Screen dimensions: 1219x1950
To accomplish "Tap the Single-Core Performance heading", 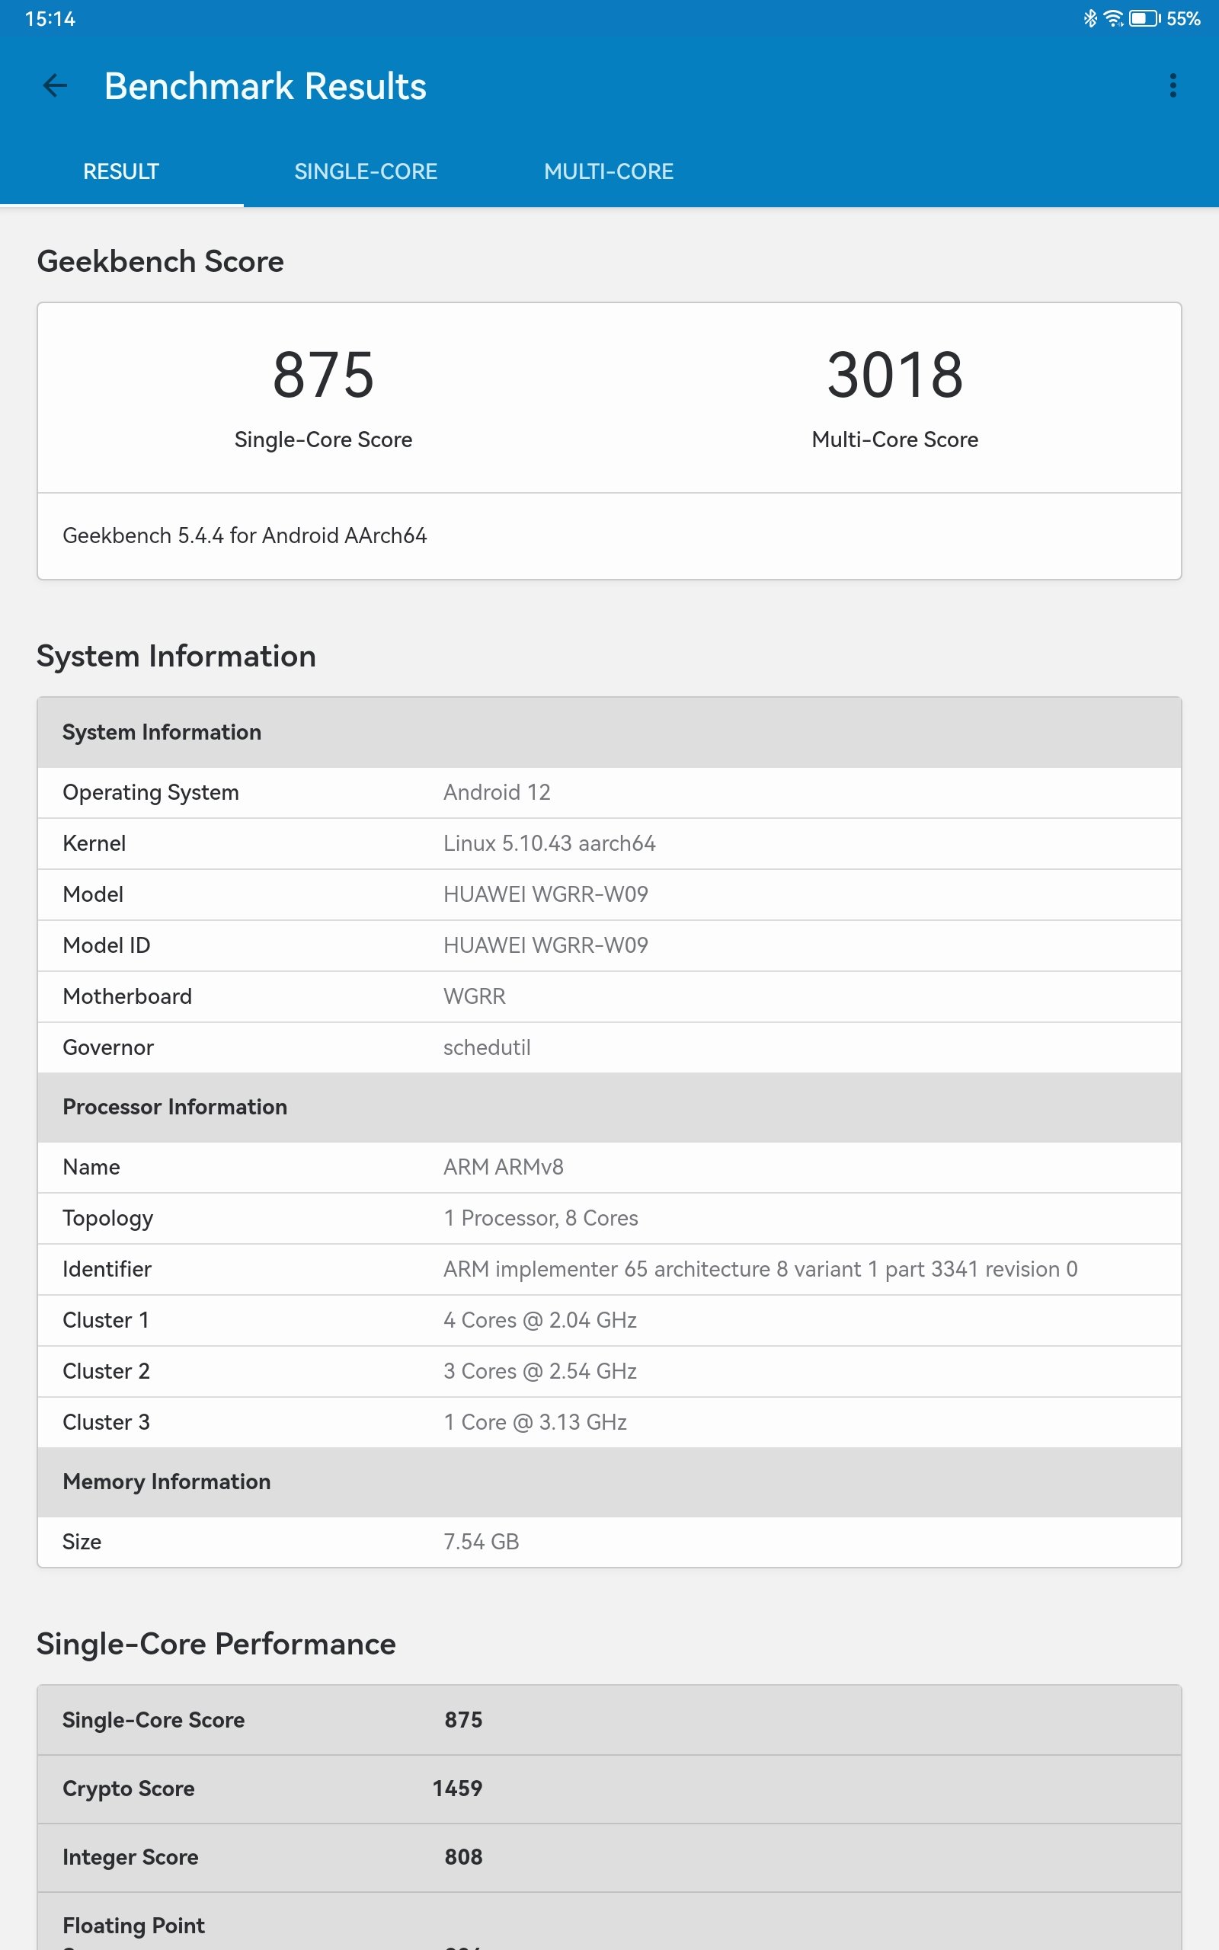I will coord(216,1644).
